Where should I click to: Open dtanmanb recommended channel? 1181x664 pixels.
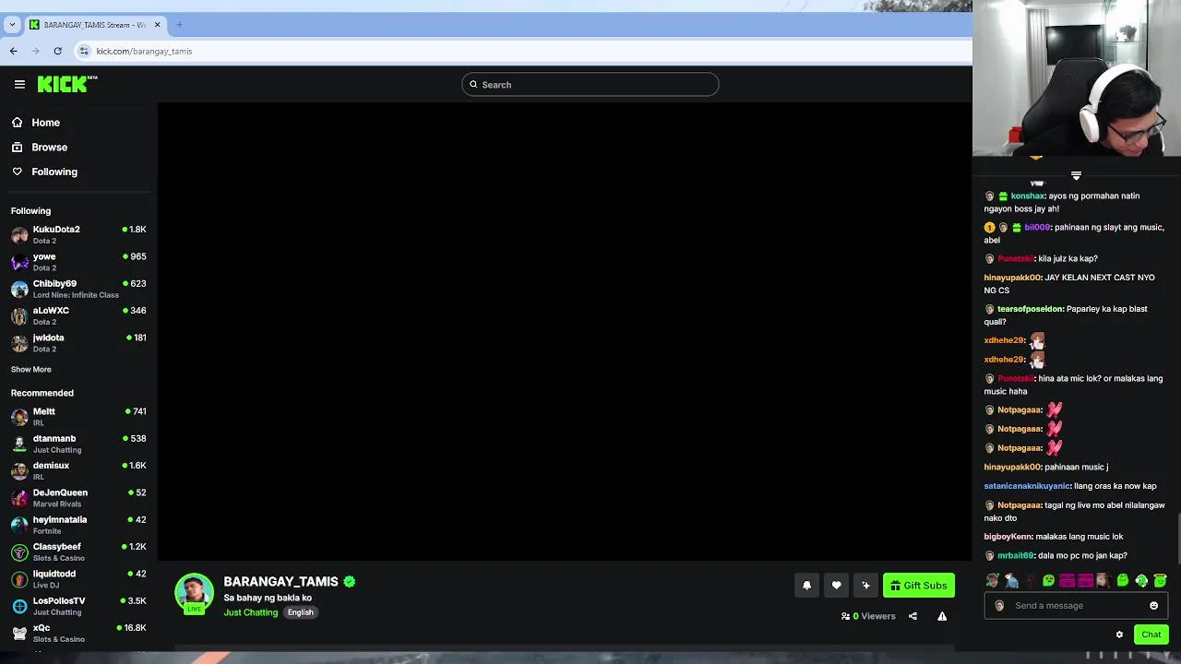click(78, 444)
